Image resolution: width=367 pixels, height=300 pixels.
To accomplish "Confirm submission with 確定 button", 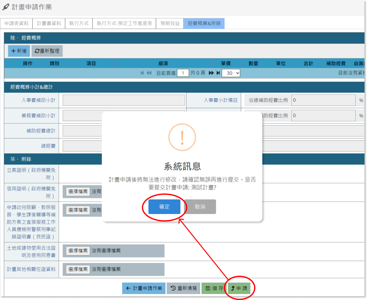I will (x=164, y=207).
